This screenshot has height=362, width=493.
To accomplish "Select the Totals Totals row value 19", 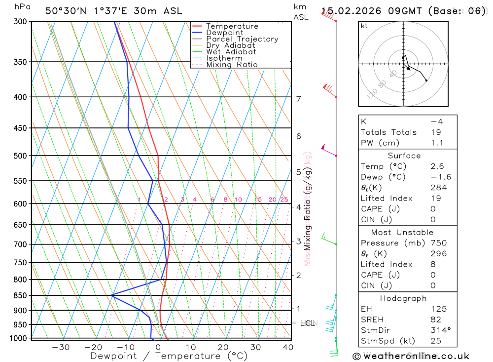I will click(436, 132).
